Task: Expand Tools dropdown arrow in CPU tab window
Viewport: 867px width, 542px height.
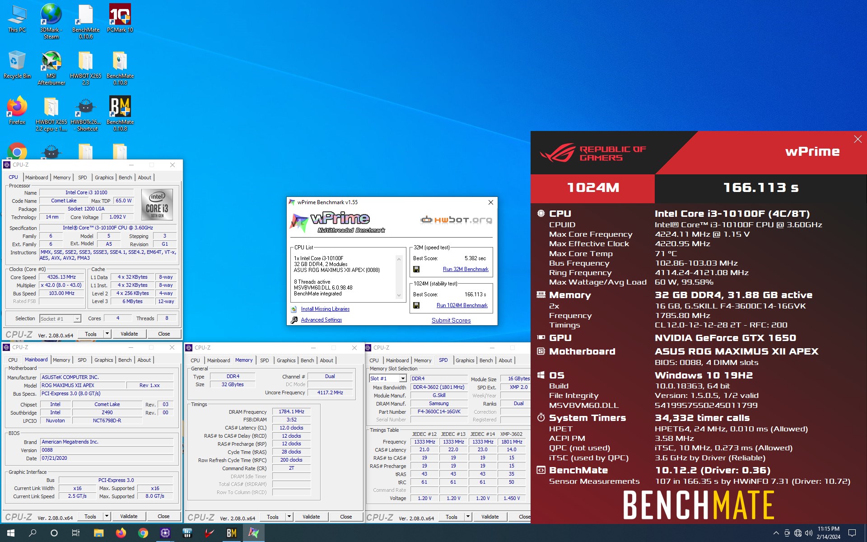Action: point(107,334)
